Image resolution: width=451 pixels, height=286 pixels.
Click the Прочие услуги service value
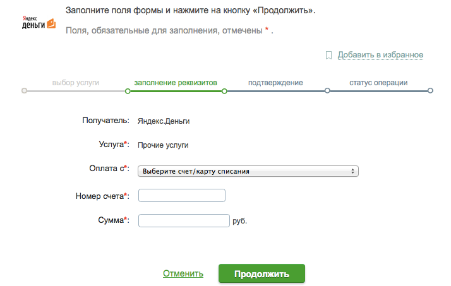coord(163,145)
